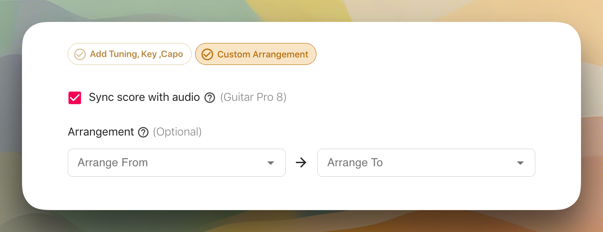Click the "(Optional)" hint text
Screen dimensions: 603x232
(177, 132)
